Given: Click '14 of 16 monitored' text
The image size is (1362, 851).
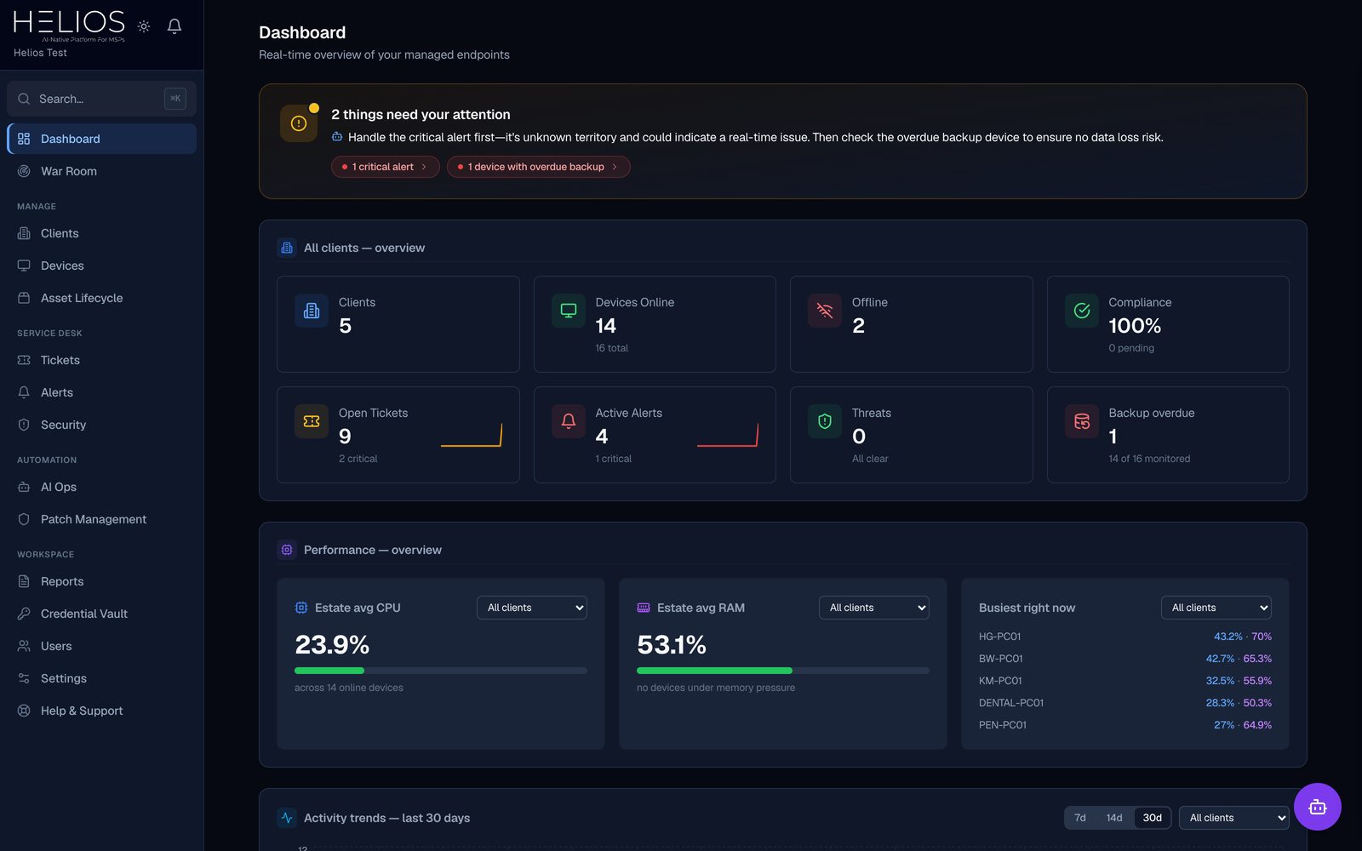Looking at the screenshot, I should coord(1149,459).
